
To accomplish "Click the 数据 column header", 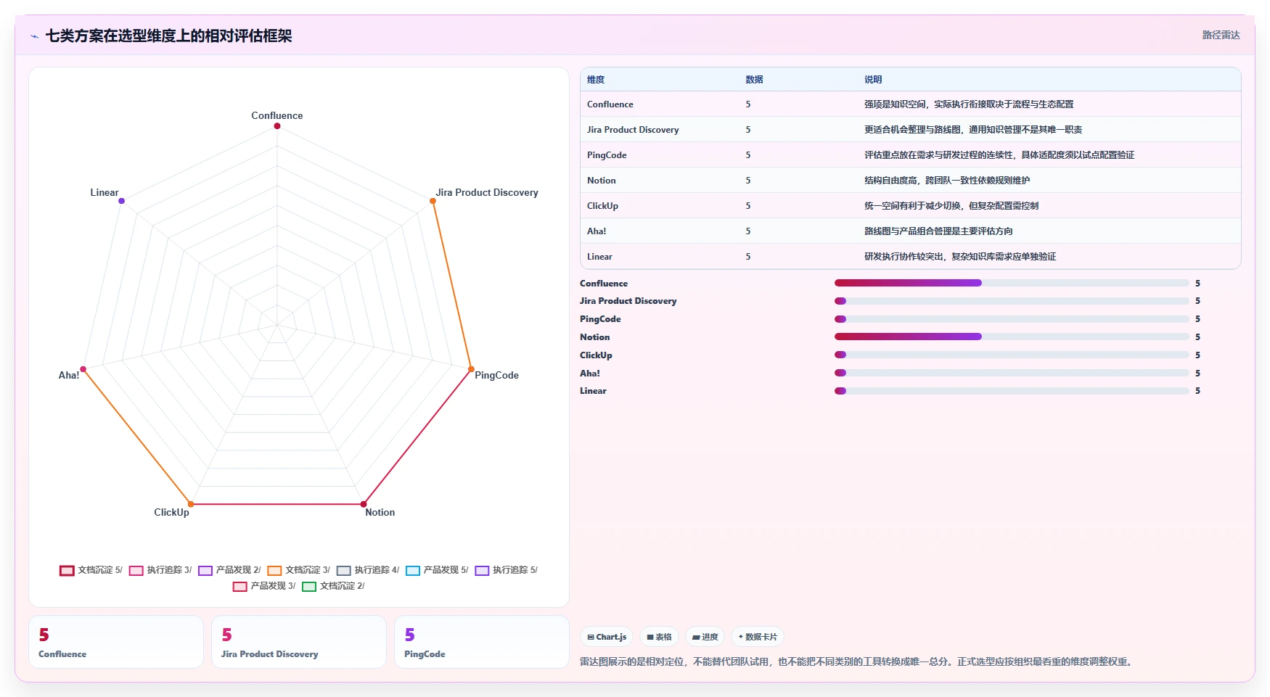I will tap(754, 80).
